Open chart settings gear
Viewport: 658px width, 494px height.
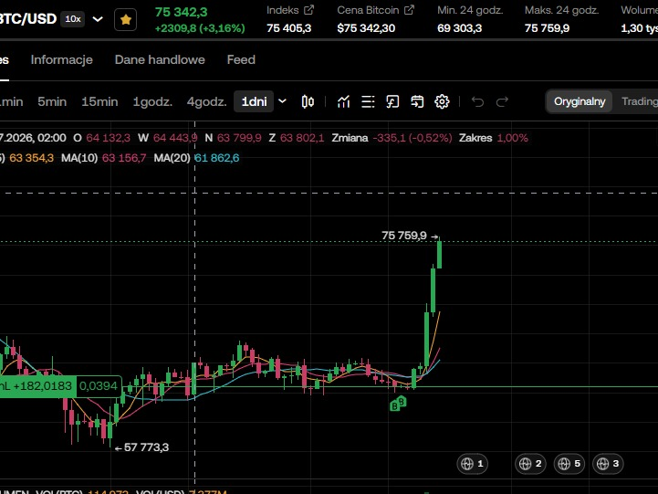coord(442,101)
